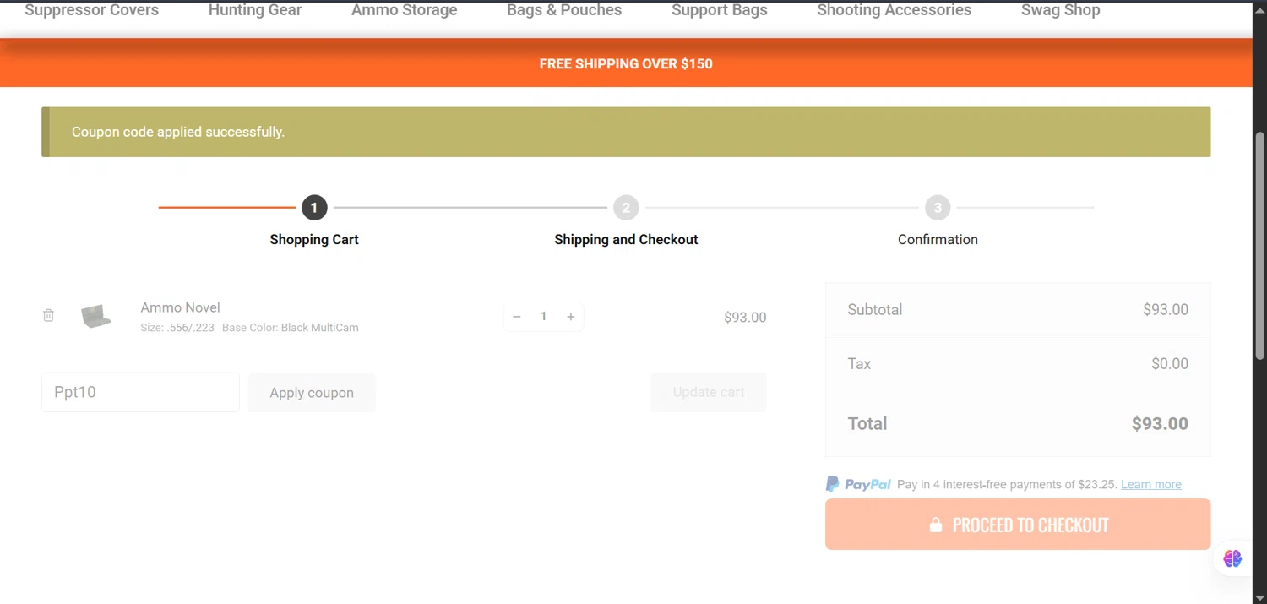Click the Ammo Novel $93.00 line price
Viewport: 1267px width, 604px height.
click(745, 318)
